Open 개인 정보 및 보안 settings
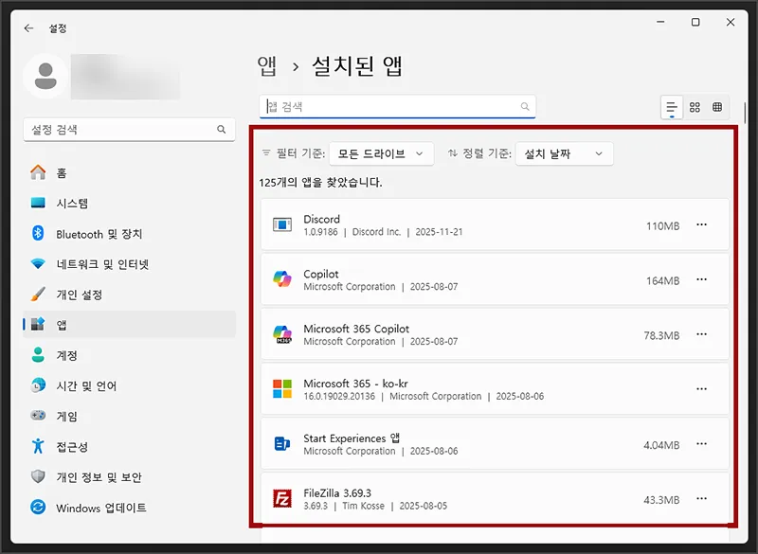This screenshot has width=758, height=554. [x=129, y=476]
